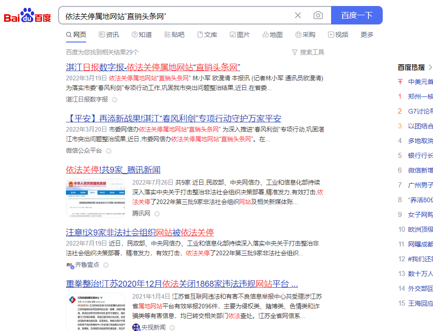Click the 齐鲁壹点 source name
Screen dimensions: 433x331
pos(87,265)
